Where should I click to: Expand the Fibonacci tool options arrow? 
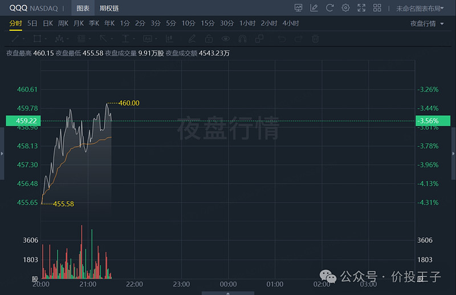90,39
